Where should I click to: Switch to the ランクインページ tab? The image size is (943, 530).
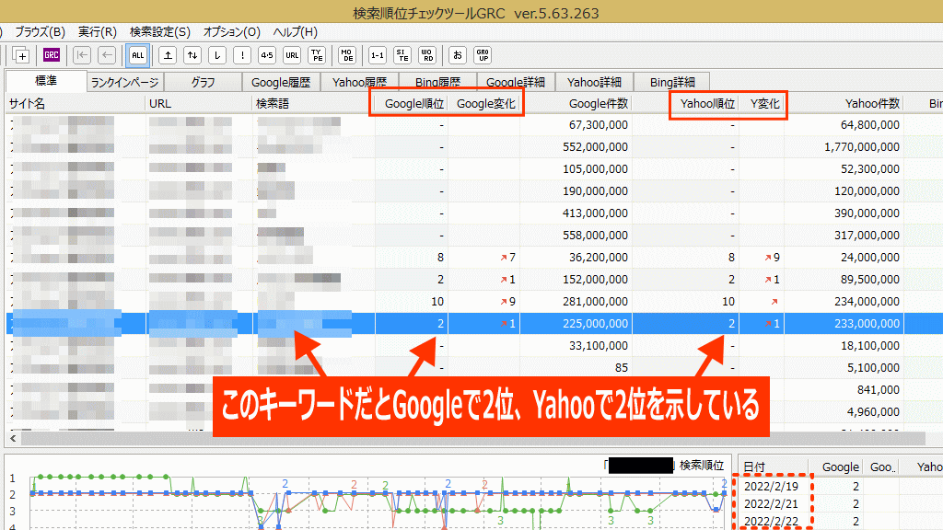(x=125, y=82)
